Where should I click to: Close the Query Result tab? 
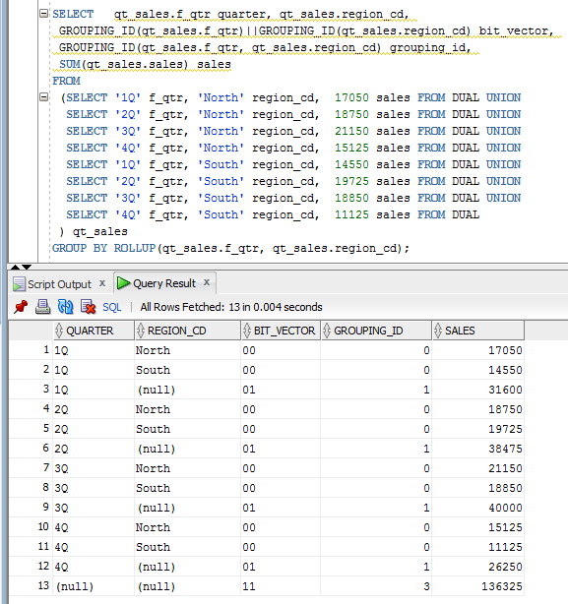pyautogui.click(x=207, y=282)
